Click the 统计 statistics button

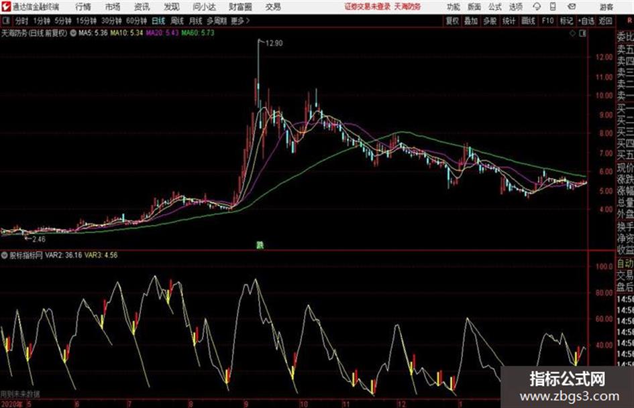tap(509, 21)
